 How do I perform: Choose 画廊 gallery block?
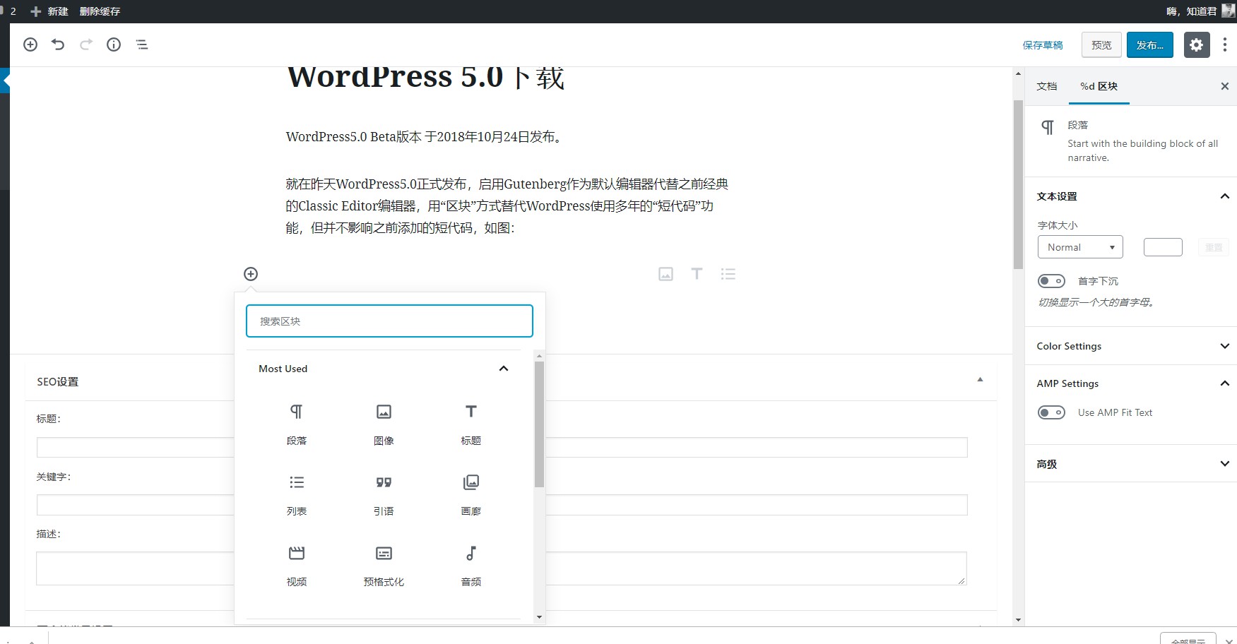[471, 494]
